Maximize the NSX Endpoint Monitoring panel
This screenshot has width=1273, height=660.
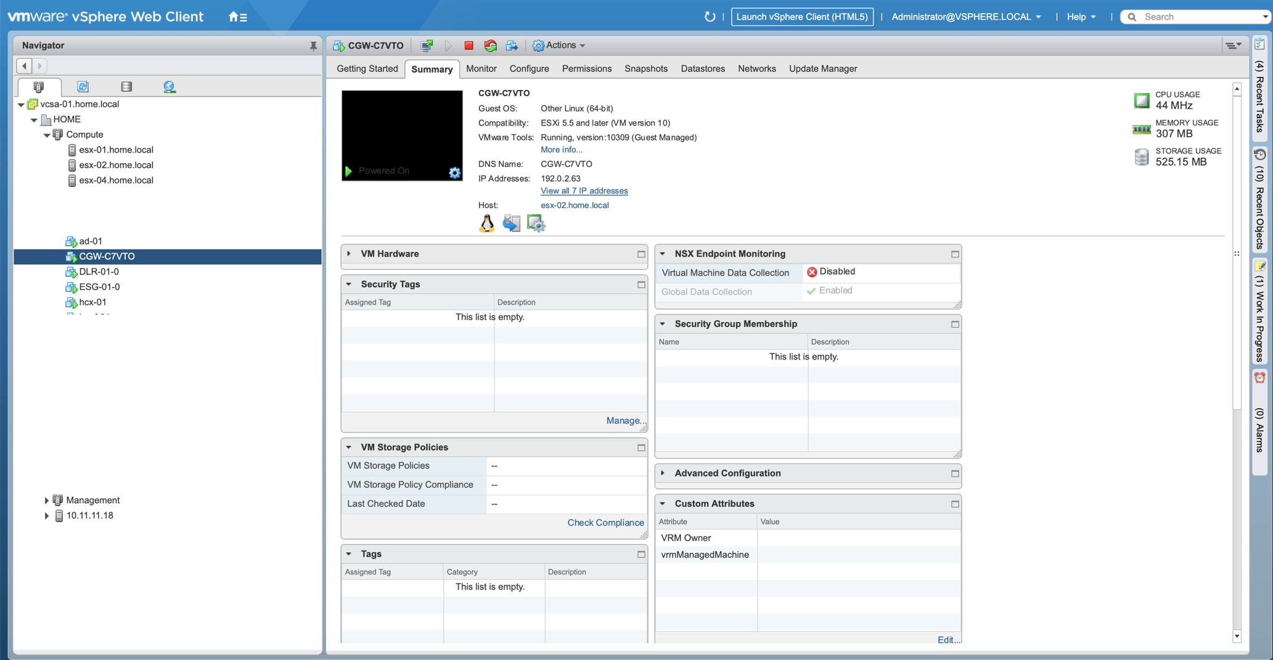[955, 254]
